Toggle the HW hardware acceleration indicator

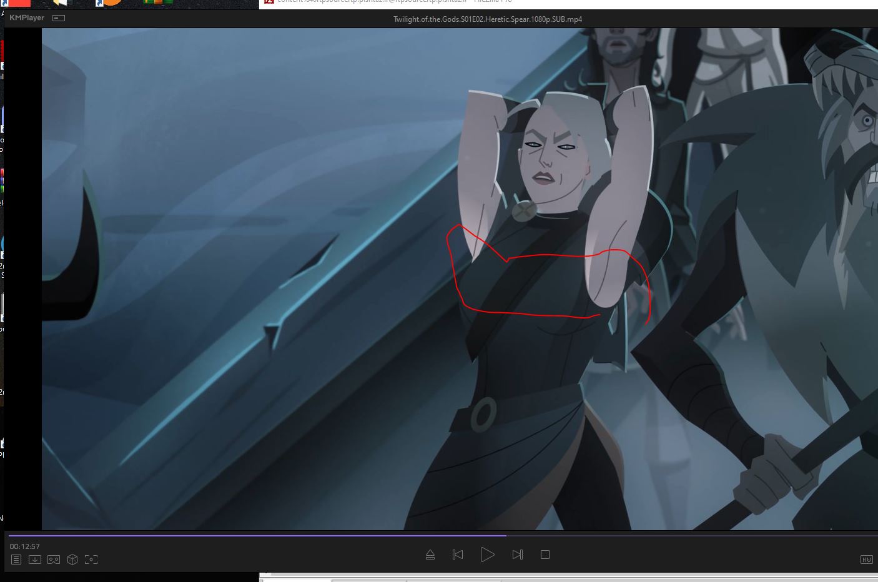(866, 560)
